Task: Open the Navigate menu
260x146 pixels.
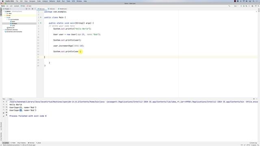Action: click(32, 1)
